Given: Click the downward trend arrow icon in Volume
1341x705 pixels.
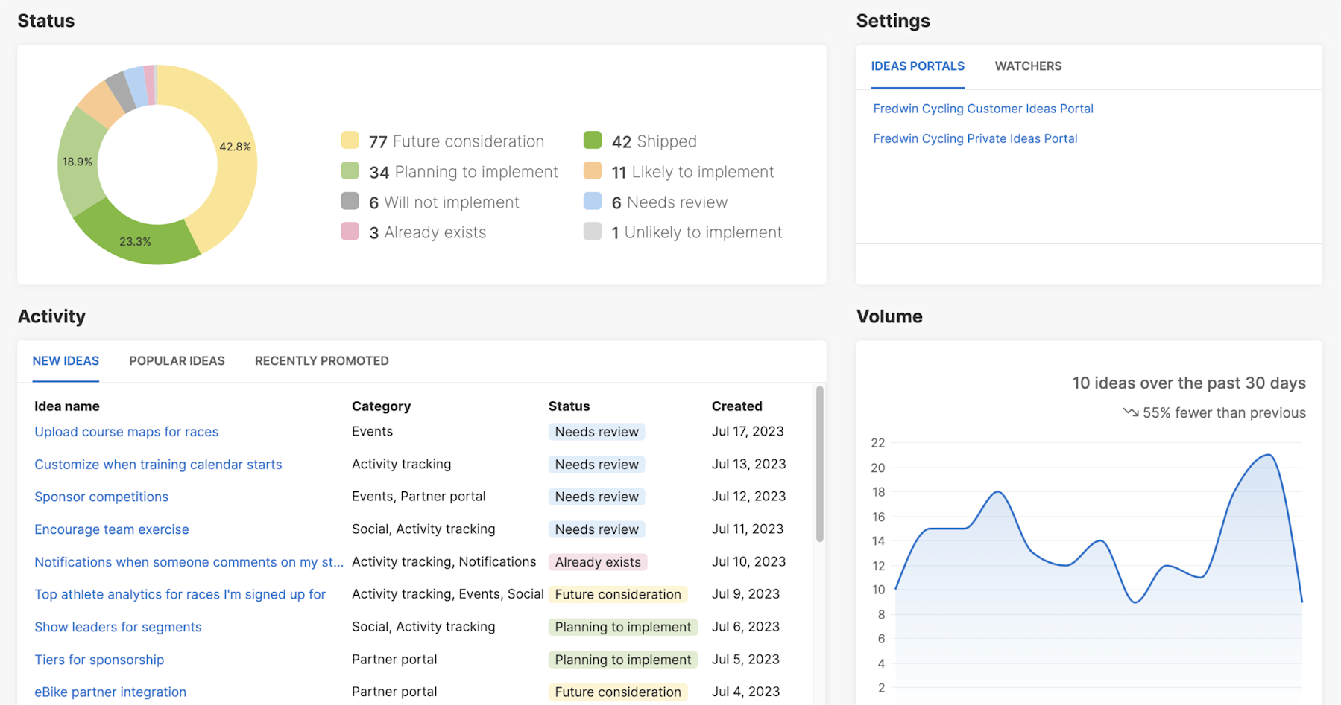Looking at the screenshot, I should click(1132, 412).
